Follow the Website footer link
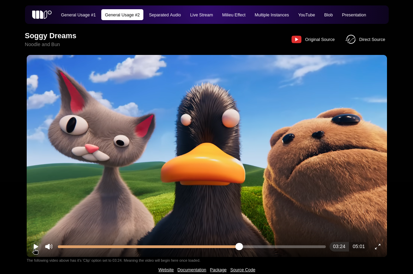Viewport: 413px width, 274px height. pos(166,270)
